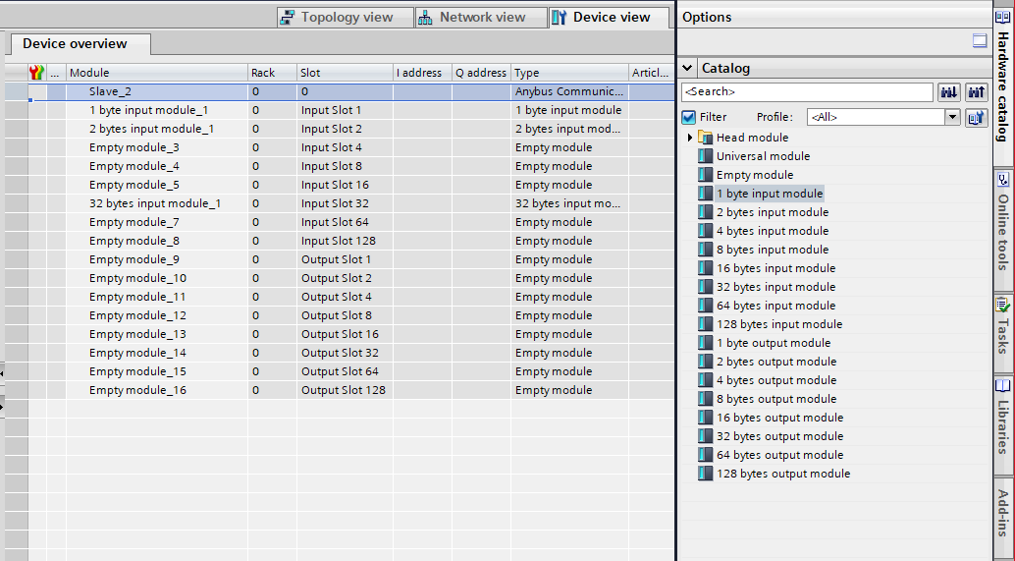
Task: Click the 64 bytes output module catalog icon
Action: [x=705, y=455]
